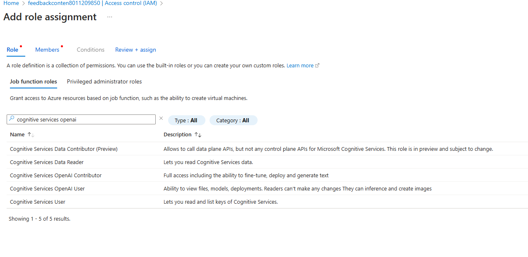Clear the role search box with X icon
Viewport: 528px width, 257px height.
click(161, 119)
